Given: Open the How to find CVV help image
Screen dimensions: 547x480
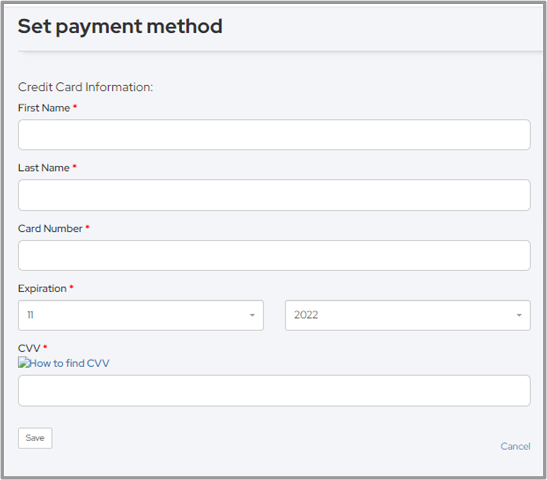Looking at the screenshot, I should click(64, 363).
